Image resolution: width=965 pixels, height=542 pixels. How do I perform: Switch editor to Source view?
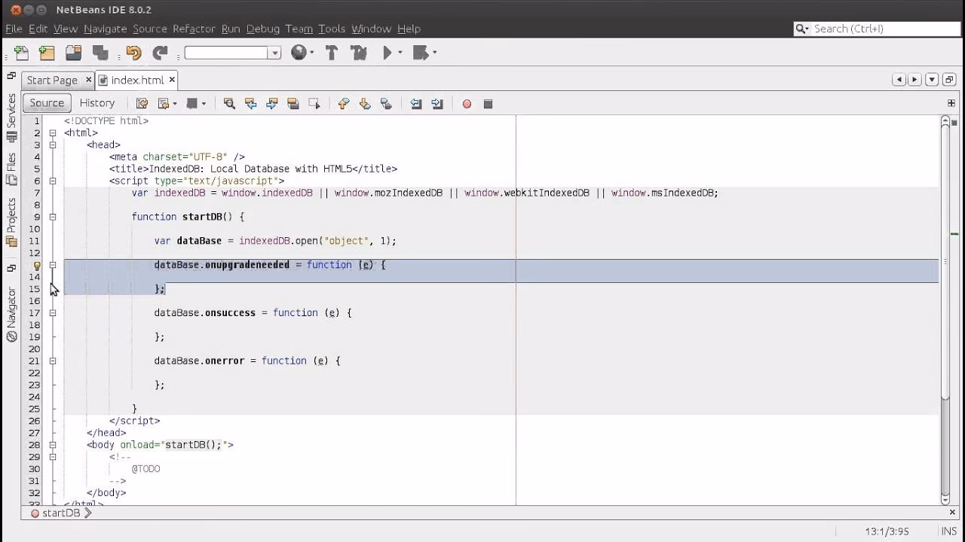click(x=47, y=103)
